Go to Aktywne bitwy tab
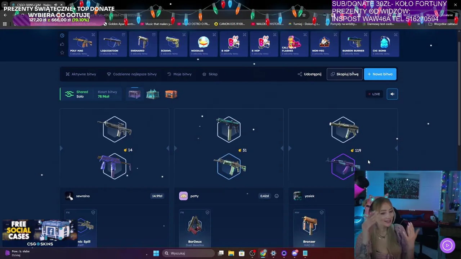 tap(81, 74)
